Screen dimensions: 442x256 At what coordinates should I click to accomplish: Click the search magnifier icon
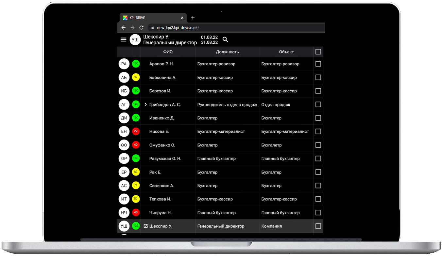[x=225, y=40]
